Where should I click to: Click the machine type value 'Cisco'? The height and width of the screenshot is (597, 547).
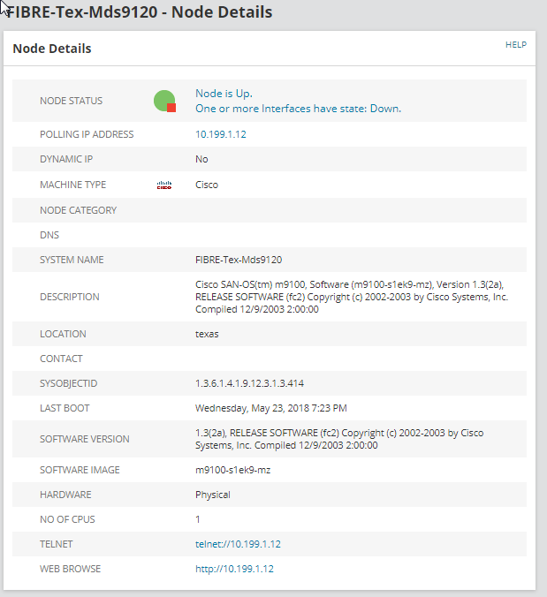pyautogui.click(x=207, y=185)
